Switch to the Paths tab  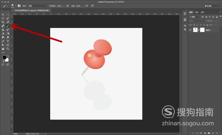(x=203, y=12)
